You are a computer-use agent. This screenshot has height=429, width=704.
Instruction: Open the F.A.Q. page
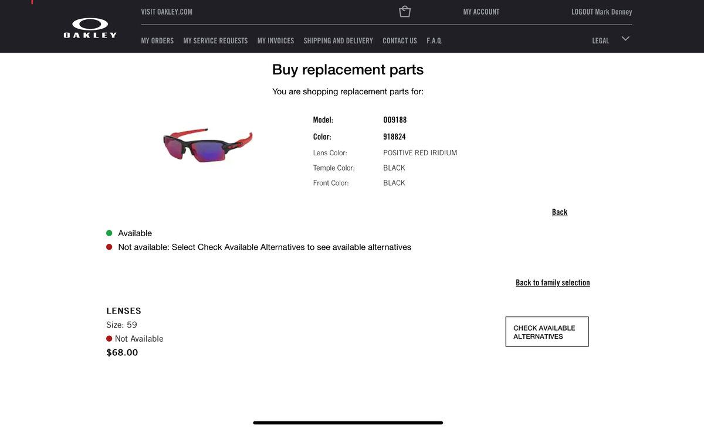pyautogui.click(x=434, y=41)
